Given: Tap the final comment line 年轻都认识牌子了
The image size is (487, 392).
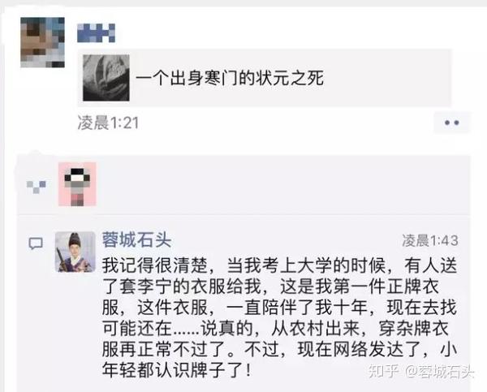Looking at the screenshot, I should coord(176,370).
